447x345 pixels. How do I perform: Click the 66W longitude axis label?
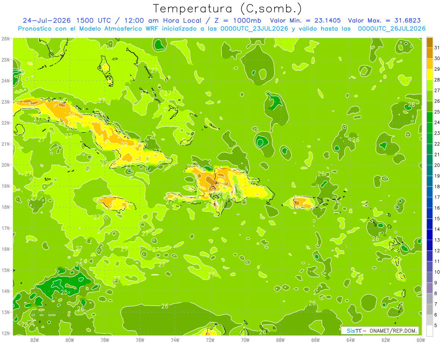(x=316, y=339)
